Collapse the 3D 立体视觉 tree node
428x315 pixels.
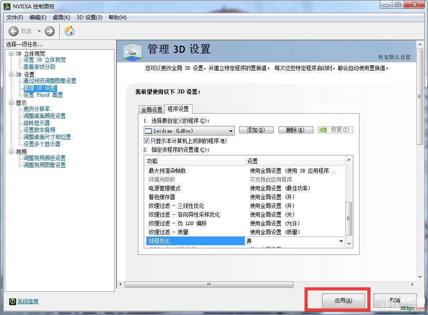coord(11,54)
